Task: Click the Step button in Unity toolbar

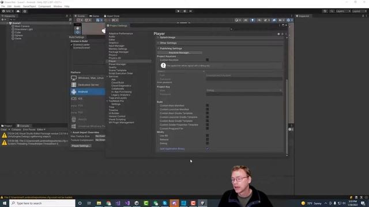Action: pos(191,11)
